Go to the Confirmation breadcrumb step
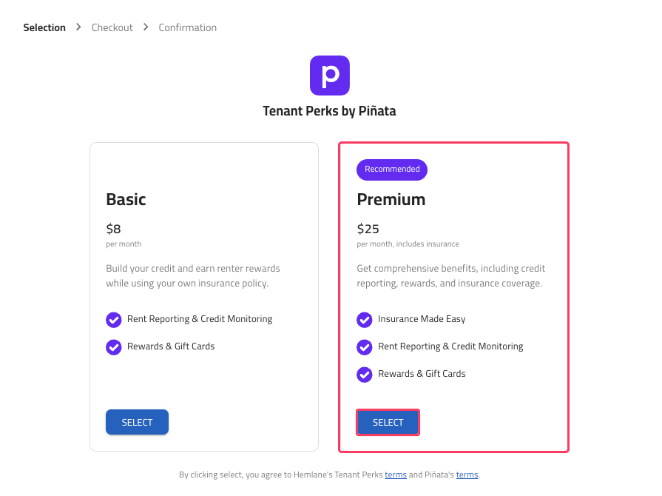 tap(187, 27)
